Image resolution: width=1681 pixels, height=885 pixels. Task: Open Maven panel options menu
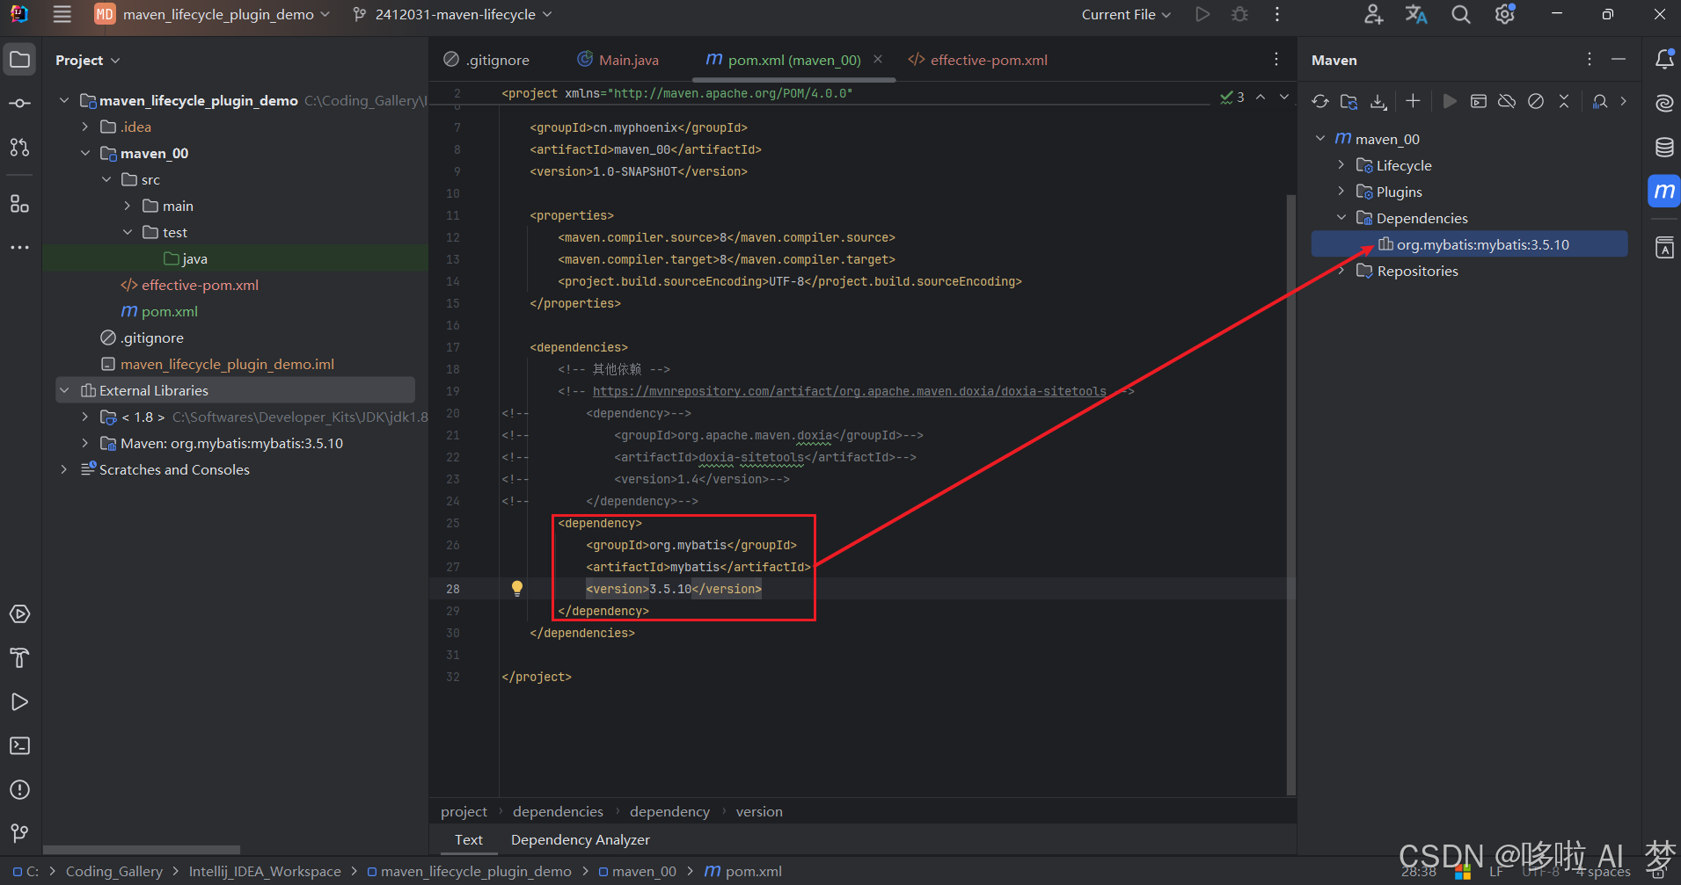point(1590,59)
